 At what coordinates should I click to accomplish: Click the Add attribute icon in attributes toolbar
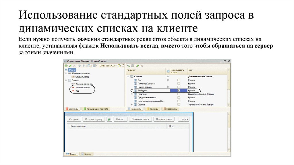tap(128, 66)
